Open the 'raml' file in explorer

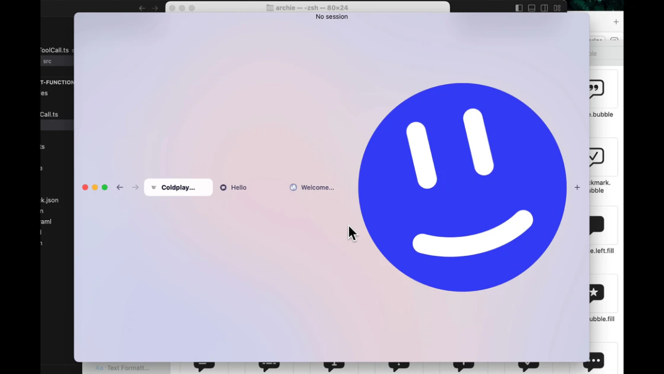coord(46,221)
